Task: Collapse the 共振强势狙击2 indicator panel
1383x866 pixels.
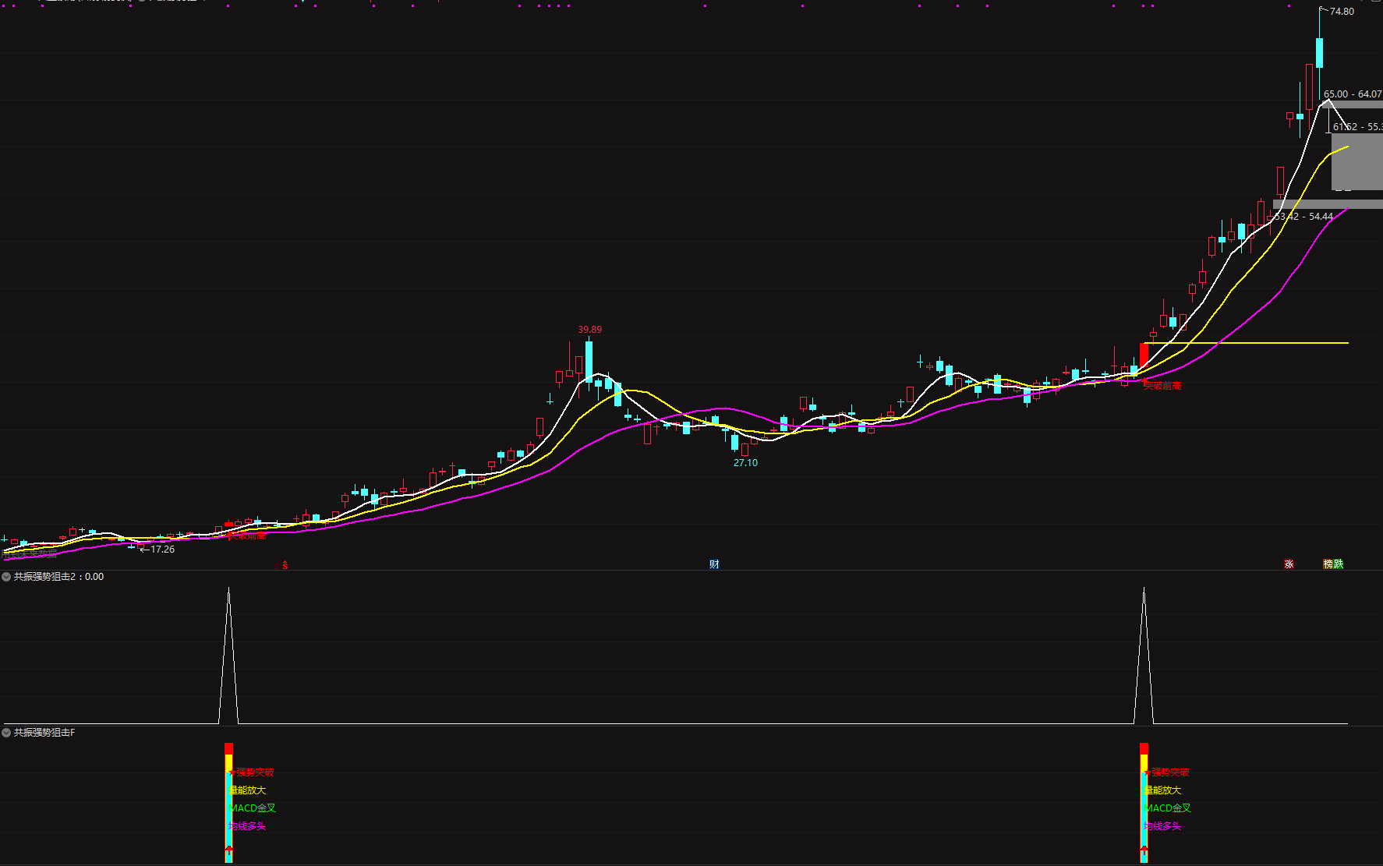Action: point(7,577)
